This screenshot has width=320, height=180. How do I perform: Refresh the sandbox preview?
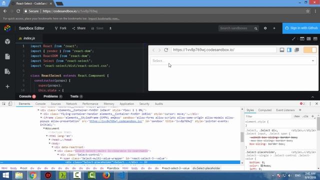click(166, 50)
